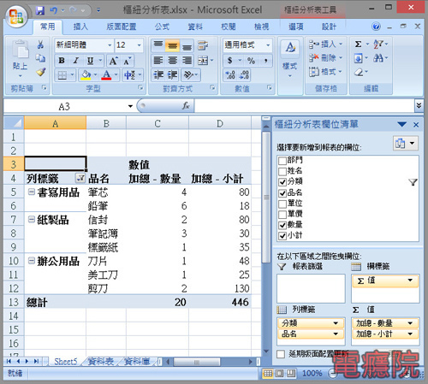Center text horizontally
Screen dimensions: 428x384
172,61
